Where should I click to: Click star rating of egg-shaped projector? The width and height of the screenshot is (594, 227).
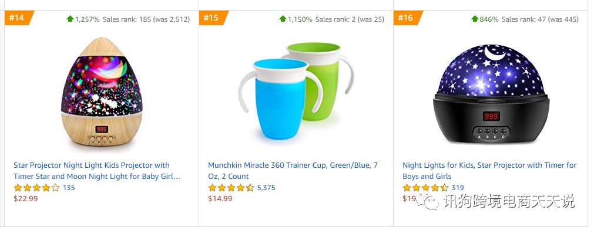(37, 188)
